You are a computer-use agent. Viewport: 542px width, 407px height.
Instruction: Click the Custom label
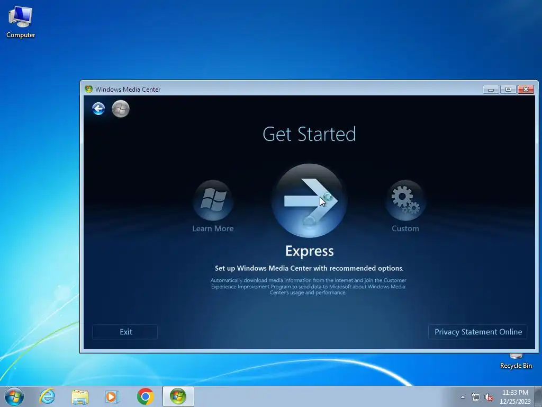(x=405, y=228)
